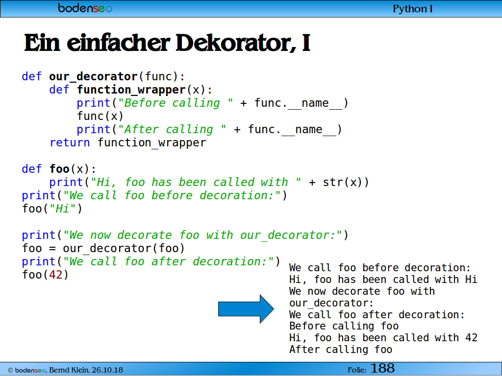Select output line "We call foo before decoration:"
Image resolution: width=502 pixels, height=376 pixels.
(380, 268)
